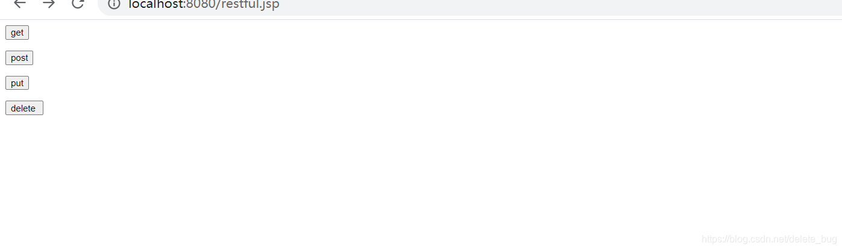Send the PUT request via the put button
Screen dimensions: 842x250
click(x=17, y=83)
